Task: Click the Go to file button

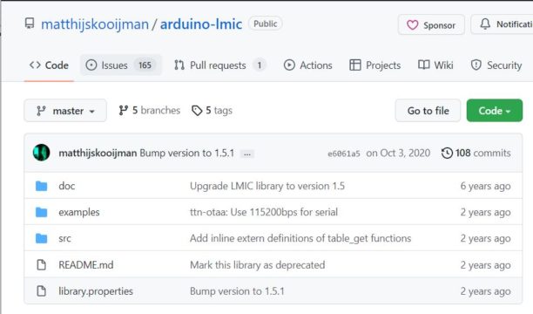Action: tap(428, 111)
